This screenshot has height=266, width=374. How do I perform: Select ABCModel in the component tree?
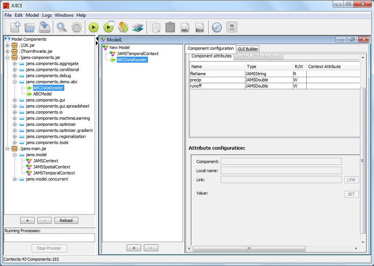[x=42, y=94]
